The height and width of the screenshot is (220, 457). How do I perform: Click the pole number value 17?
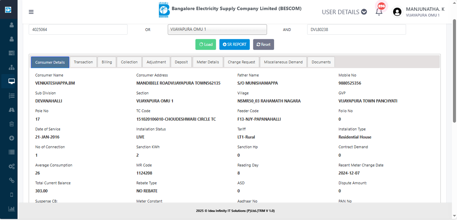38,119
